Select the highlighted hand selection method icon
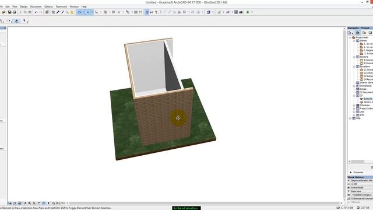The height and width of the screenshot is (210, 373). [16, 21]
